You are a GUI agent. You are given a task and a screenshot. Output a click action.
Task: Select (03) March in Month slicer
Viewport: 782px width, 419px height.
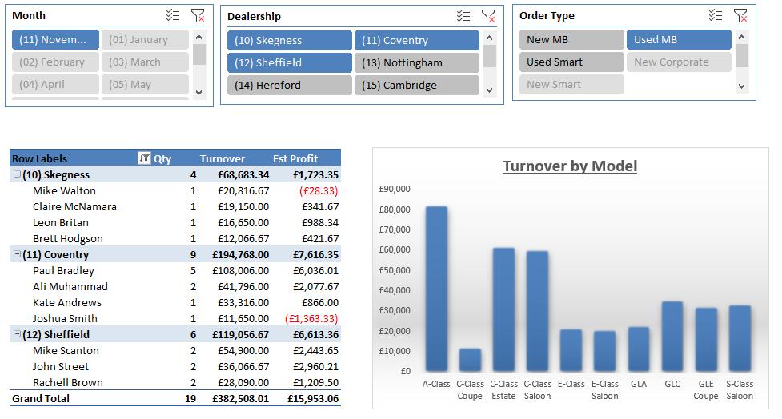145,62
